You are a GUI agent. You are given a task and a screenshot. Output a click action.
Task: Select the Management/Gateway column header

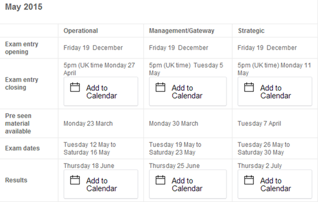click(x=181, y=31)
